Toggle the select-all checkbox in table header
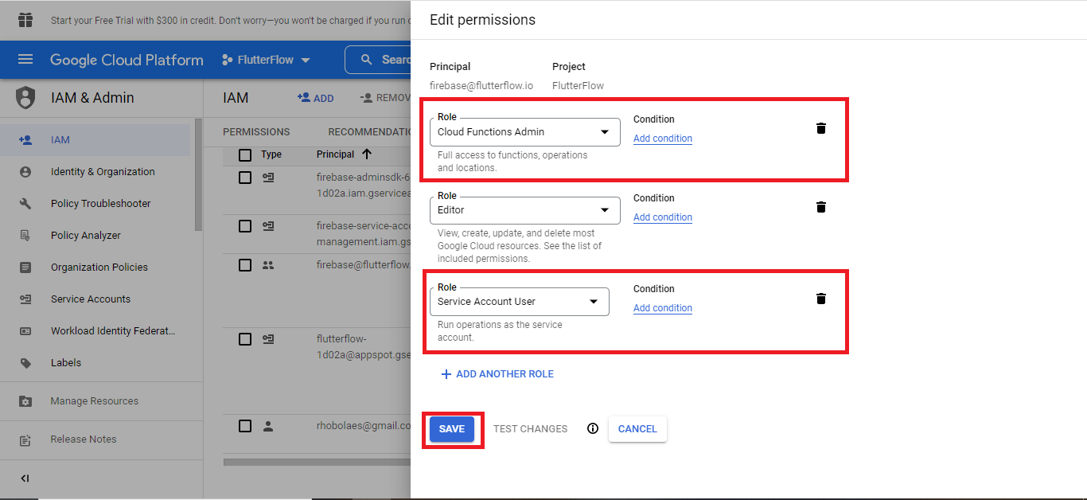Screen dimensions: 1087x500 coord(245,155)
